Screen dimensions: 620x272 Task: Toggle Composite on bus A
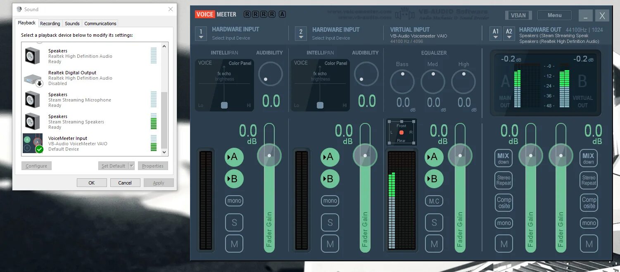(x=504, y=203)
